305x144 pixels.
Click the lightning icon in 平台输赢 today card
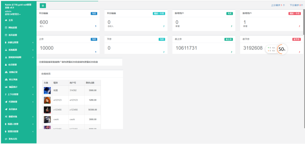96,26
